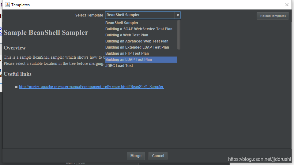The height and width of the screenshot is (165, 294).
Task: Choose Building an FTP Test Plan
Action: [x=141, y=53]
